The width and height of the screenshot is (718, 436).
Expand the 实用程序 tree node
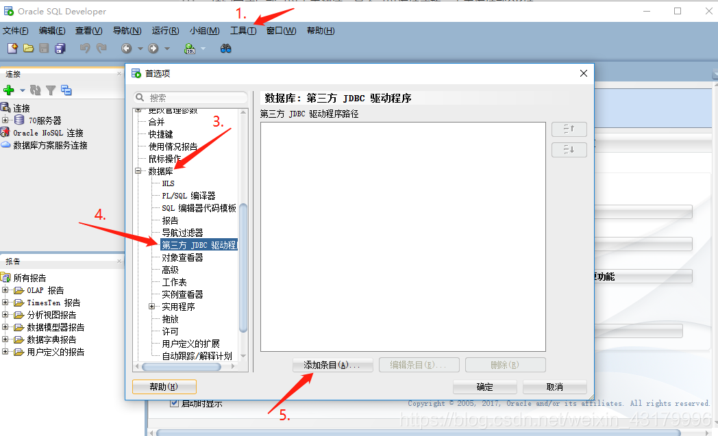point(151,307)
